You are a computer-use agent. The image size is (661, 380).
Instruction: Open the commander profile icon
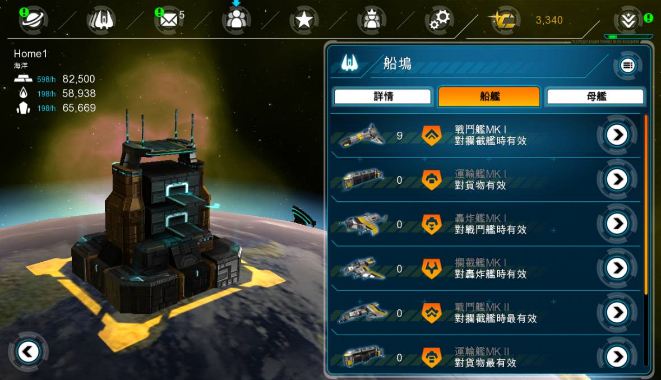point(371,20)
